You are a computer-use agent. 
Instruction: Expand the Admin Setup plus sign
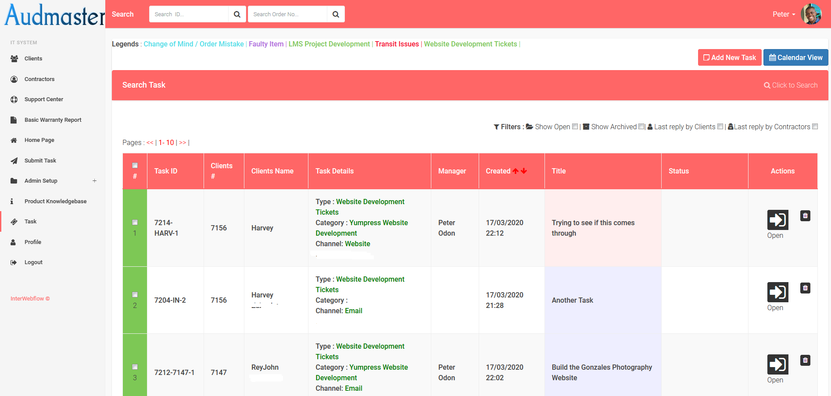point(94,181)
